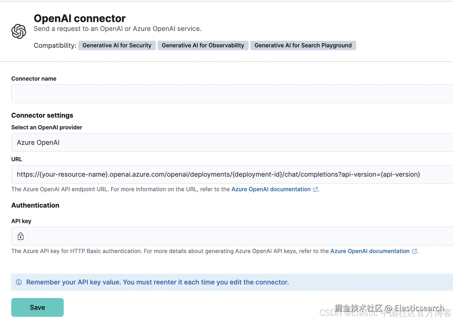
Task: Open the OpenAI provider dropdown showing Azure OpenAI
Action: click(x=231, y=143)
